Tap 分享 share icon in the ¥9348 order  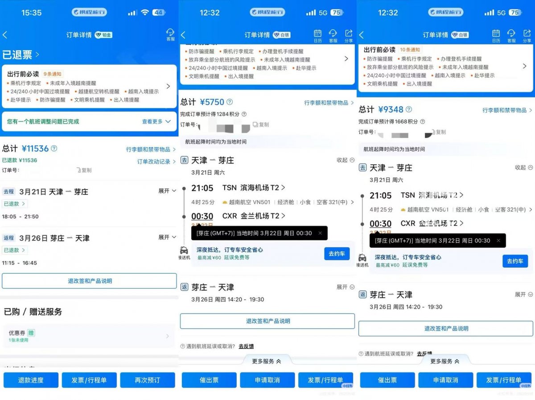point(527,35)
